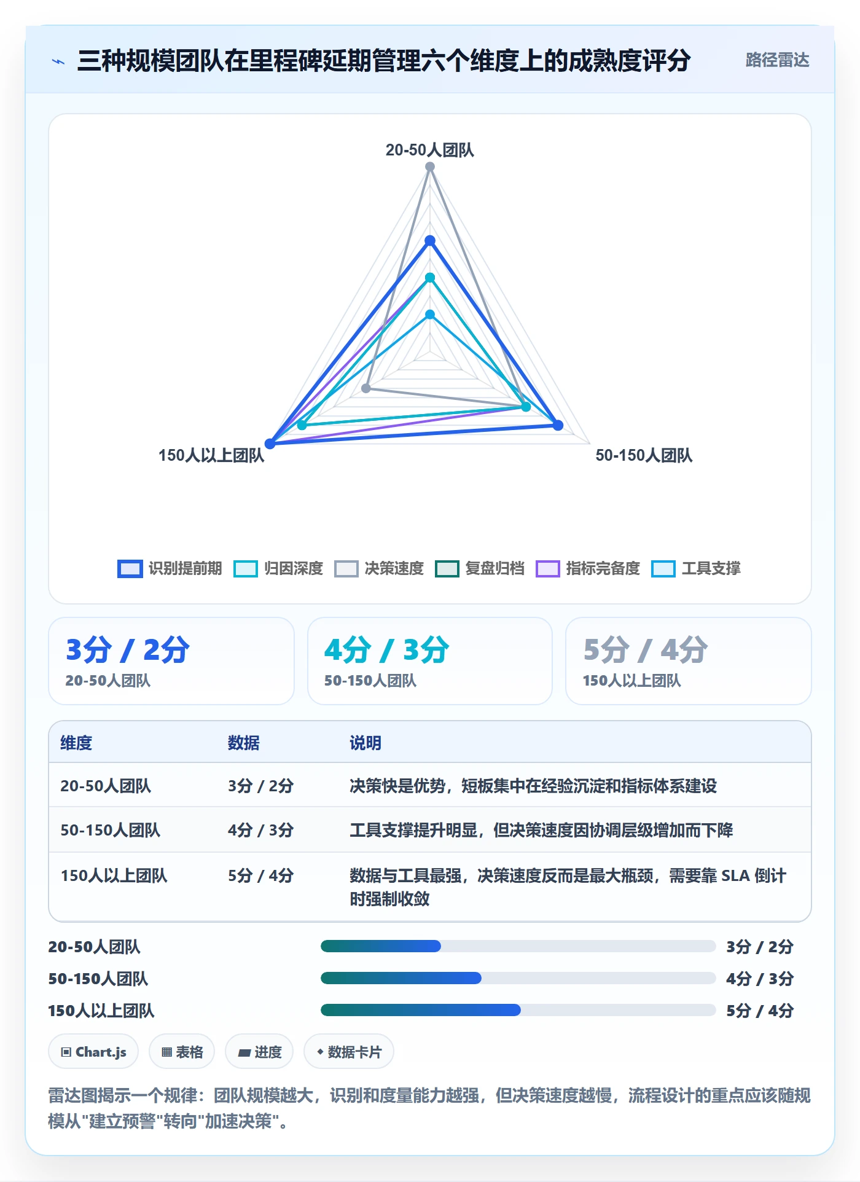Click the table cell 50-150人团队
Image resolution: width=860 pixels, height=1182 pixels.
pos(110,830)
